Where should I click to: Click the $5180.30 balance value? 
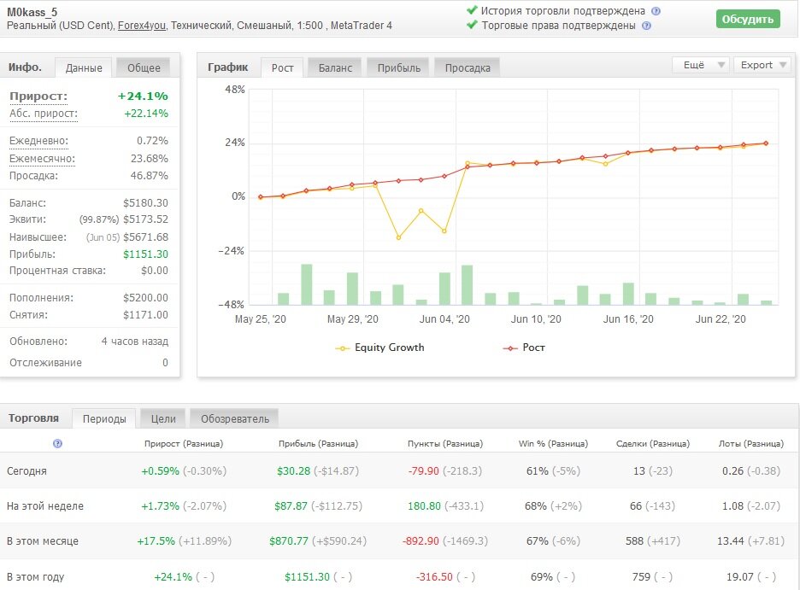point(145,202)
